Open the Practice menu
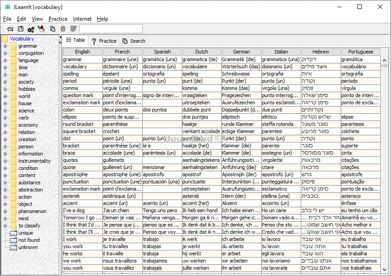The width and height of the screenshot is (391, 276). click(x=57, y=19)
